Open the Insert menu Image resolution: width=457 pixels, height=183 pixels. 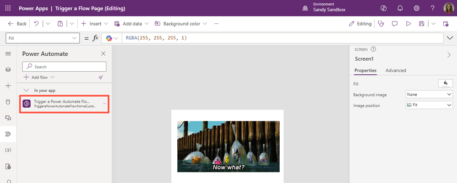[95, 24]
